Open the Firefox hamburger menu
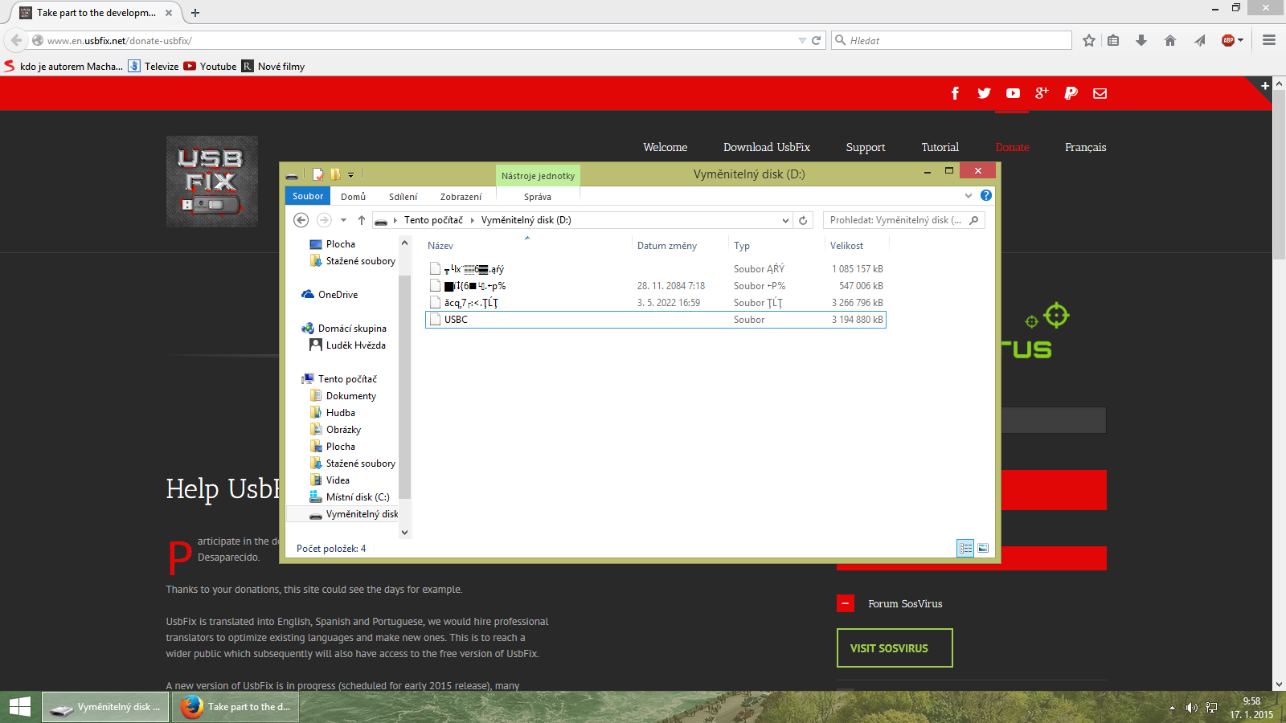This screenshot has width=1286, height=723. pyautogui.click(x=1269, y=40)
